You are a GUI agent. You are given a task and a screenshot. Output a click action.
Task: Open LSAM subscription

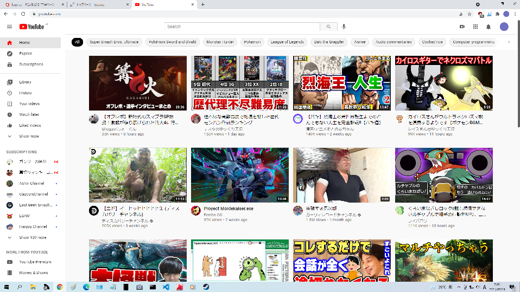coord(30,216)
